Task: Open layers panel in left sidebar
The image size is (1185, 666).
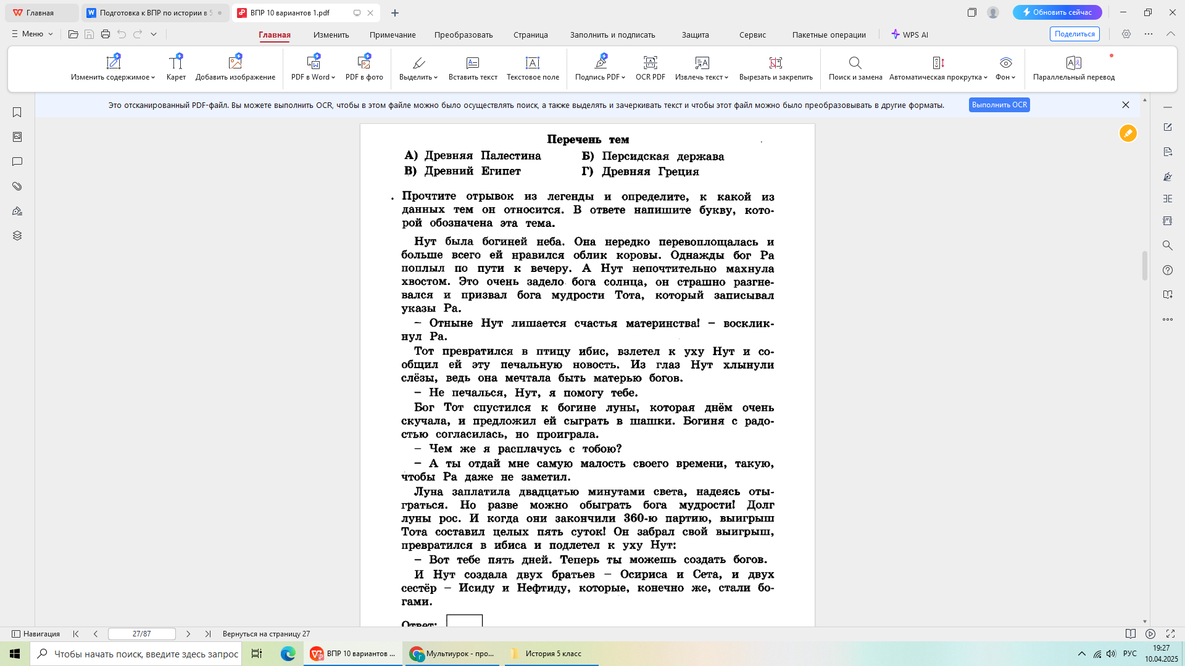Action: point(17,236)
